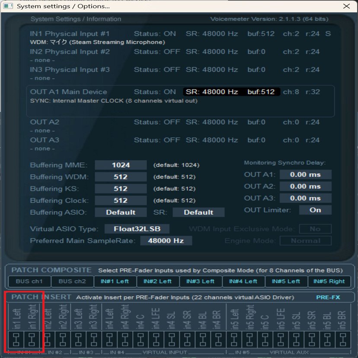Switch PRE-FX insert mode
358x358 pixels.
tap(328, 297)
